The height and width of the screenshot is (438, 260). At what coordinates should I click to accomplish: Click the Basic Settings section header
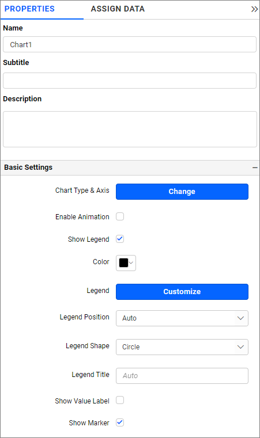(130, 167)
